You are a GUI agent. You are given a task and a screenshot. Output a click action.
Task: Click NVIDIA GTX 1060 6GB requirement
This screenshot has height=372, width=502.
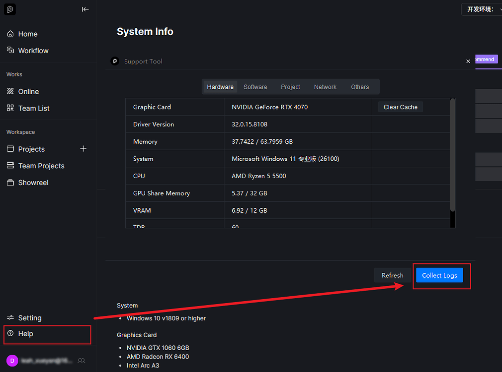158,348
